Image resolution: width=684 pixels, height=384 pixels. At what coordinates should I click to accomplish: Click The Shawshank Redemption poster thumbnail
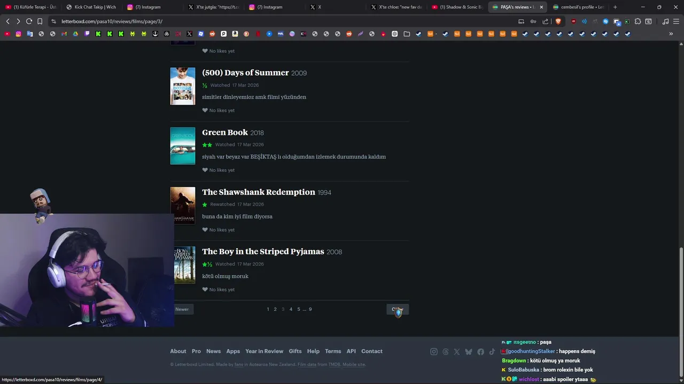(x=183, y=205)
